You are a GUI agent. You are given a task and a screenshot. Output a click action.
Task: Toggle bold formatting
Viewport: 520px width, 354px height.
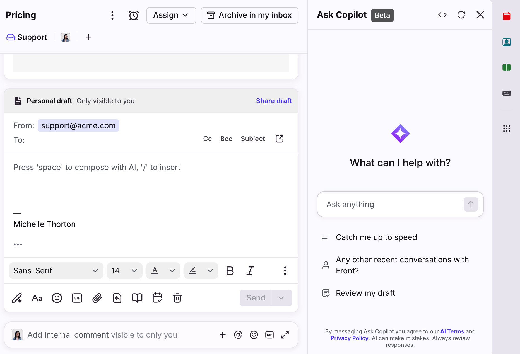click(x=230, y=271)
